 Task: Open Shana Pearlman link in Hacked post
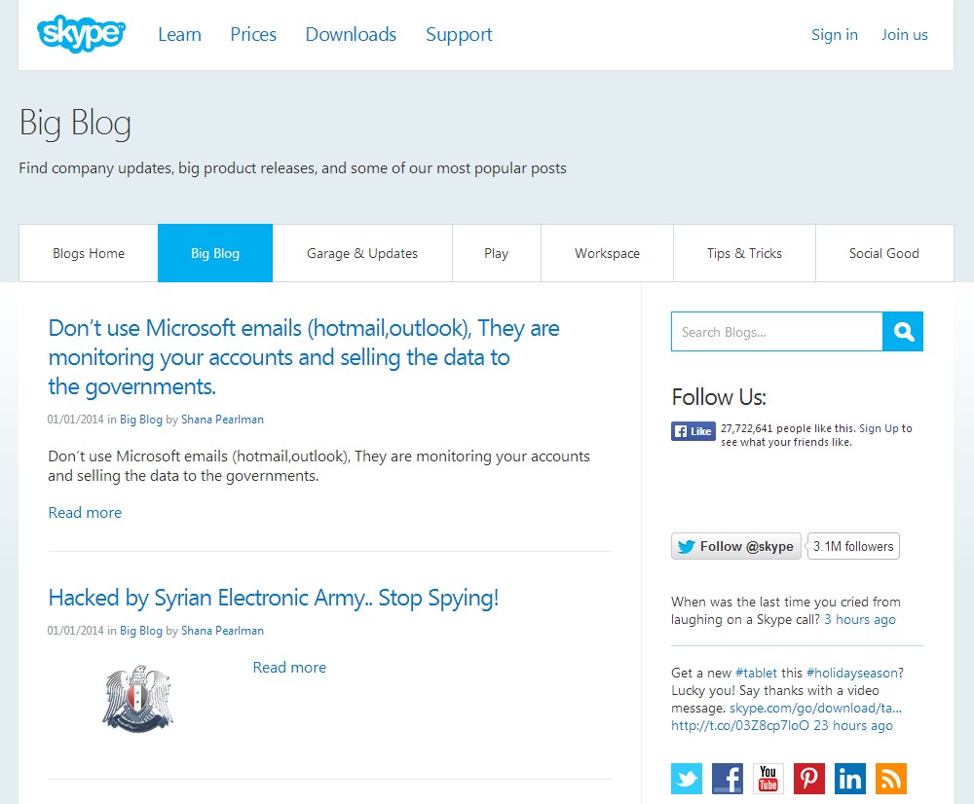tap(222, 631)
